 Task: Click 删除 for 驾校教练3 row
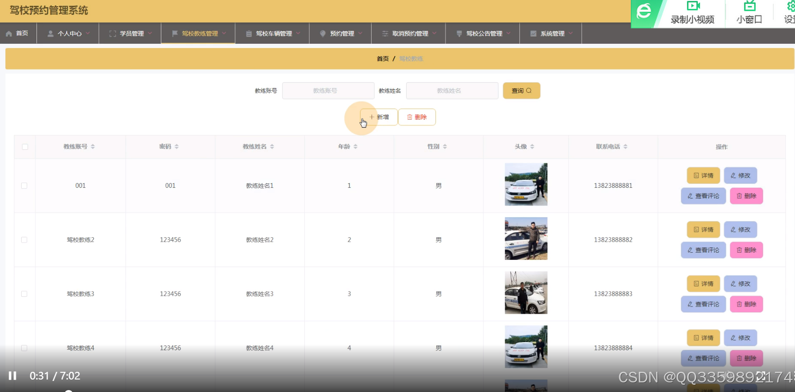[747, 304]
